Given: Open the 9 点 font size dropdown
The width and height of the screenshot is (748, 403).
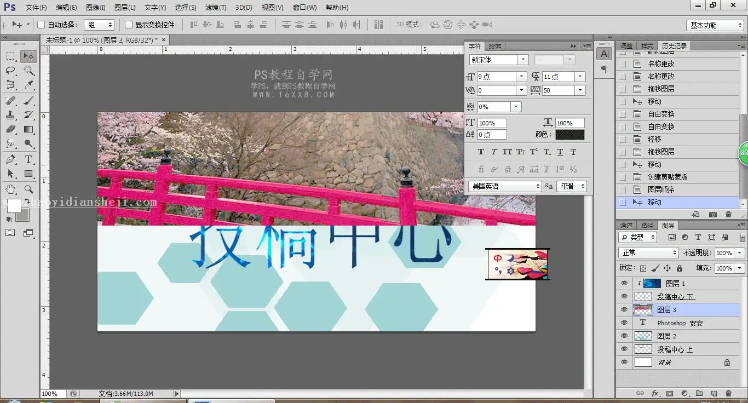Looking at the screenshot, I should pyautogui.click(x=521, y=77).
